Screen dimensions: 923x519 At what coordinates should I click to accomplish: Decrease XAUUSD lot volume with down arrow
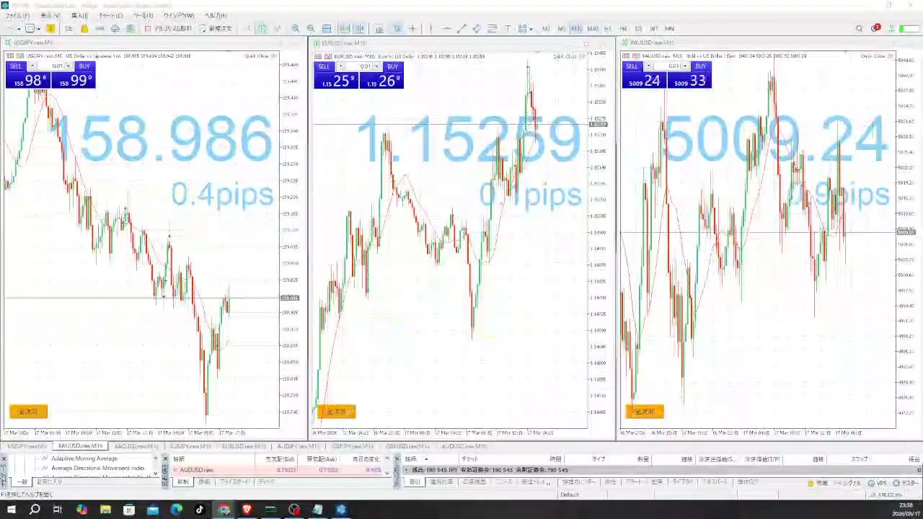(x=648, y=66)
